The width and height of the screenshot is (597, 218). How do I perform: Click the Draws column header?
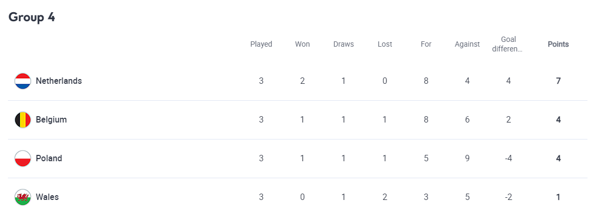click(x=343, y=45)
